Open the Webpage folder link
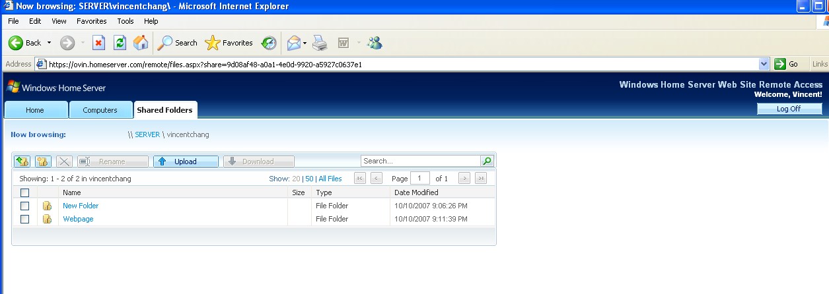Viewport: 829px width, 294px height. [78, 219]
